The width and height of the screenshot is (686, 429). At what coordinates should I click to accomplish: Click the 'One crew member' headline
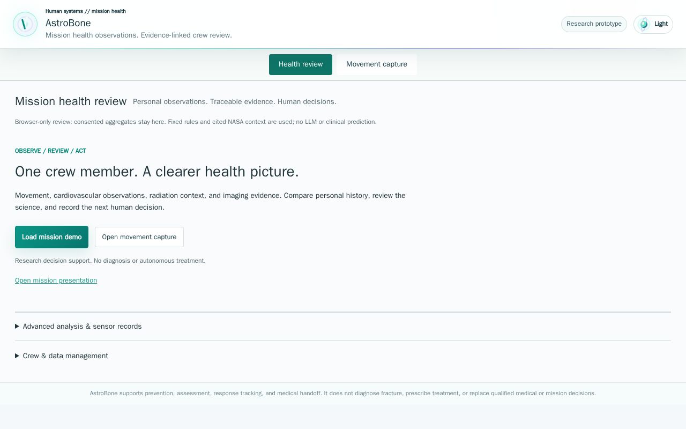(157, 172)
